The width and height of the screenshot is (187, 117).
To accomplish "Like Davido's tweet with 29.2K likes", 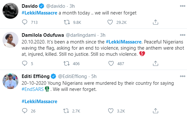I will tap(110, 22).
